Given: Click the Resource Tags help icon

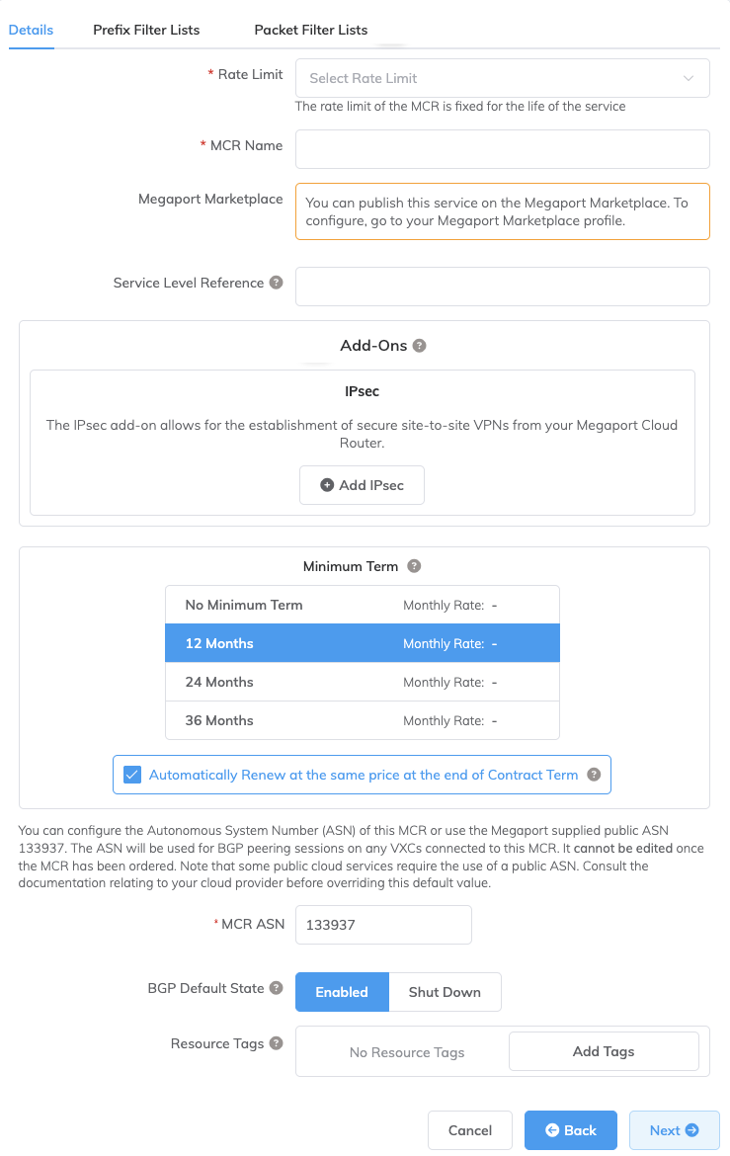Looking at the screenshot, I should pyautogui.click(x=277, y=1043).
